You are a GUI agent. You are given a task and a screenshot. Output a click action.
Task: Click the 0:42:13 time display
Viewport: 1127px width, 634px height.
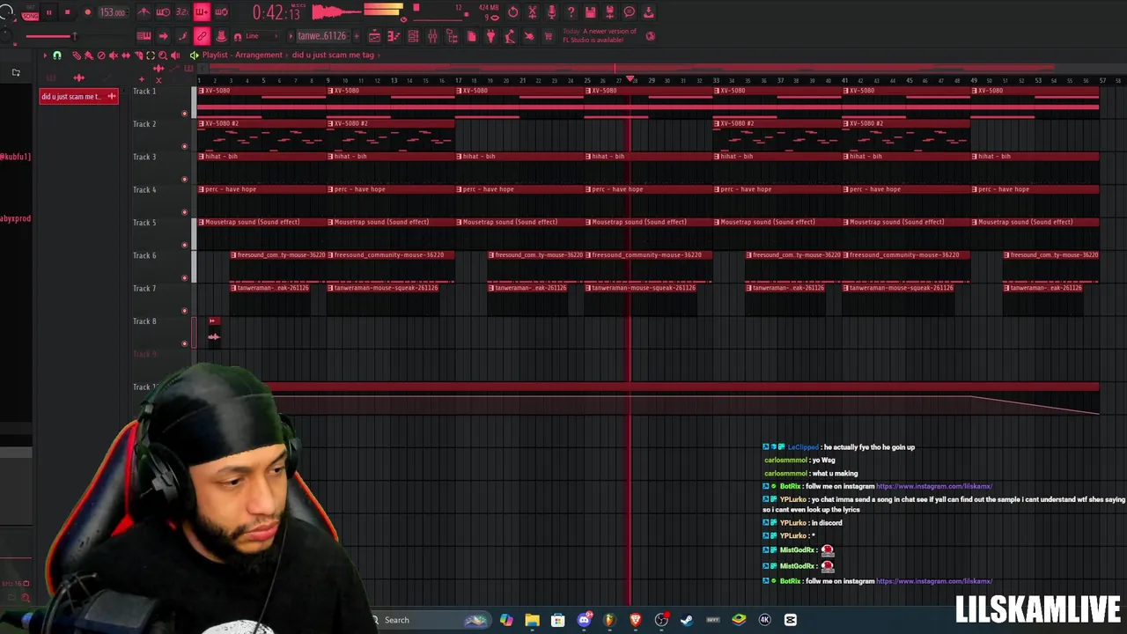[277, 12]
